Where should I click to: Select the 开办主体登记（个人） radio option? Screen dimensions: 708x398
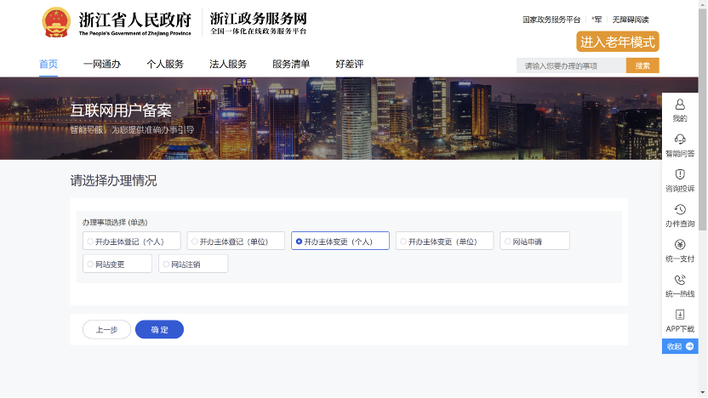[x=90, y=242]
